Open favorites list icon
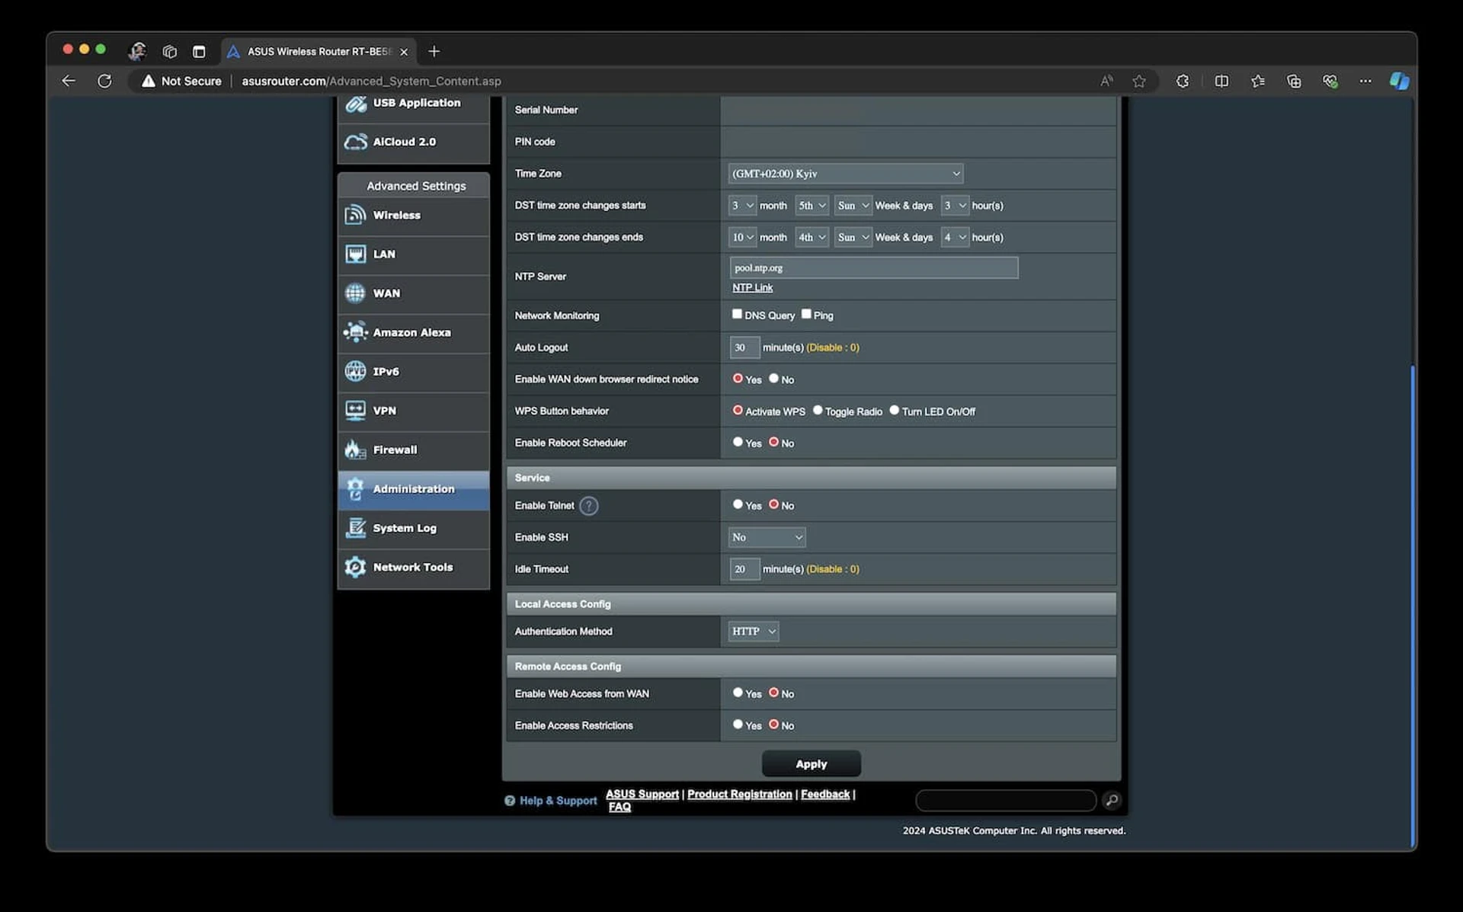1463x912 pixels. [1258, 81]
